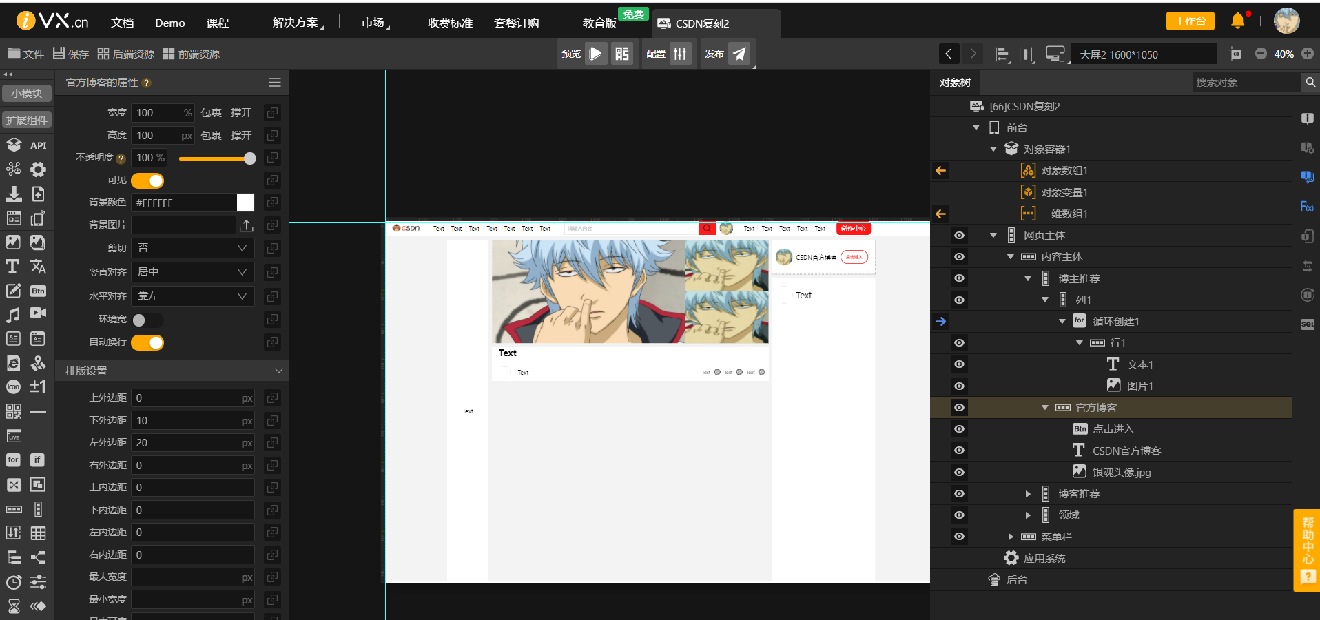Click the zoom out minus icon
This screenshot has width=1320, height=620.
tap(1261, 54)
